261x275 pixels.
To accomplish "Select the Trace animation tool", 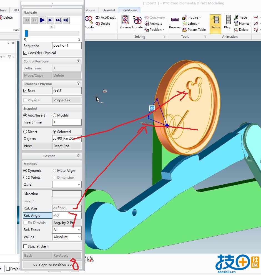I will (x=240, y=17).
